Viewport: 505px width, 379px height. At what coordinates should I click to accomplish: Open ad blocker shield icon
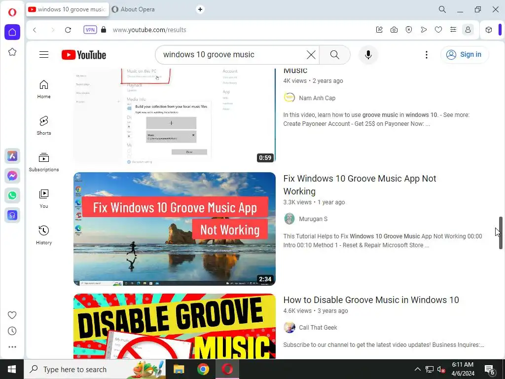point(409,30)
